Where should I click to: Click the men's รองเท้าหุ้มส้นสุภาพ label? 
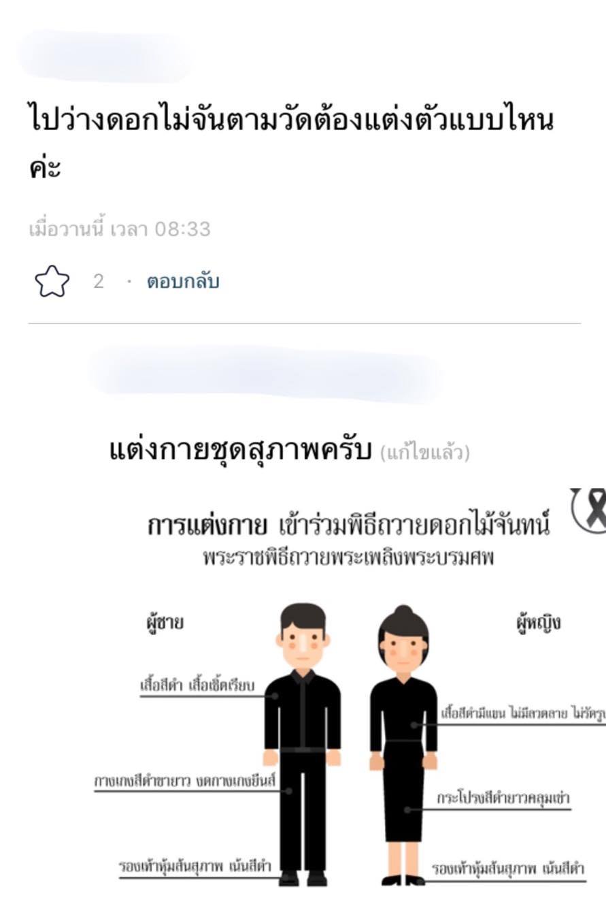pyautogui.click(x=195, y=866)
